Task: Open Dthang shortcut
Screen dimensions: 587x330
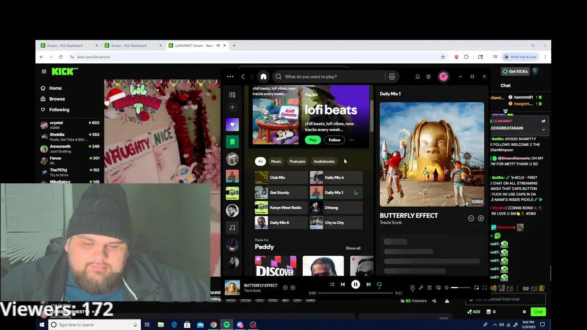Action: [x=336, y=208]
